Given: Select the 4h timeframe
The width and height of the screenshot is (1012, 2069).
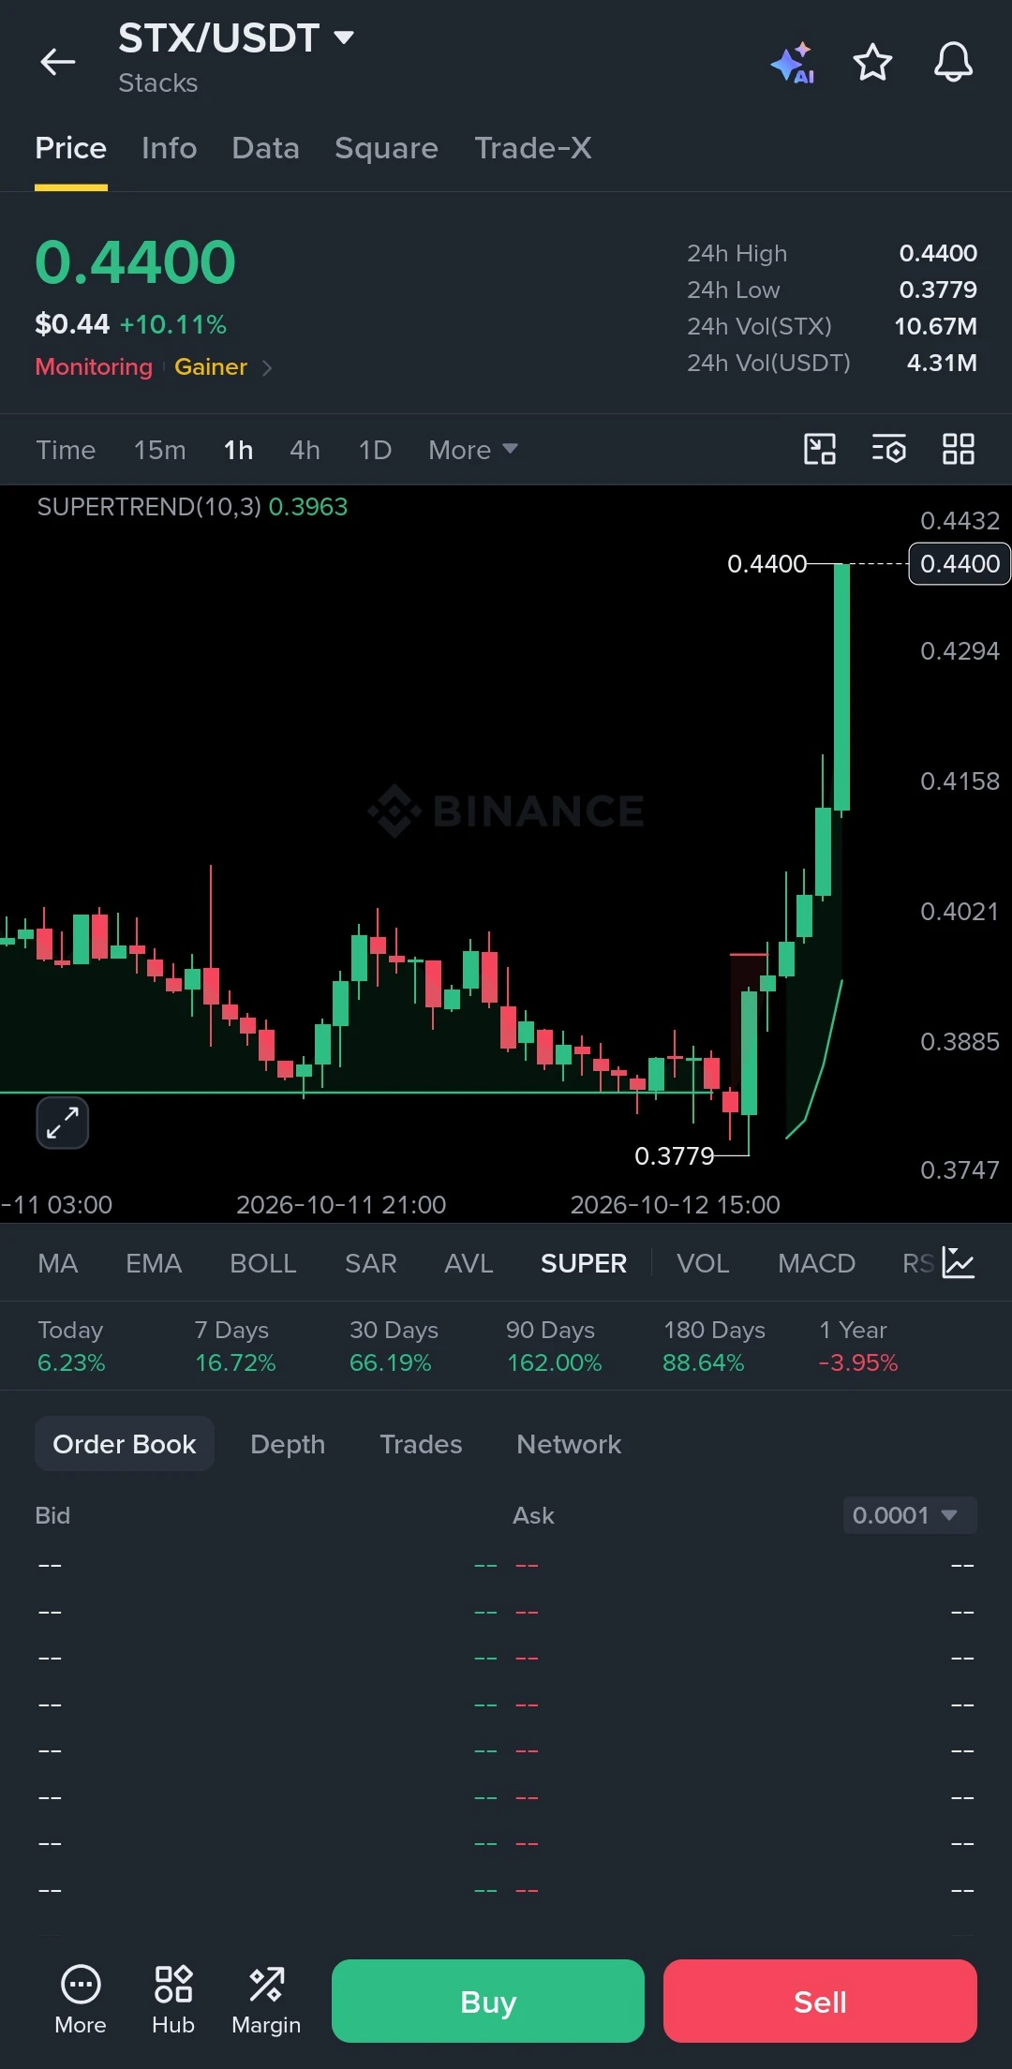Looking at the screenshot, I should pyautogui.click(x=305, y=450).
